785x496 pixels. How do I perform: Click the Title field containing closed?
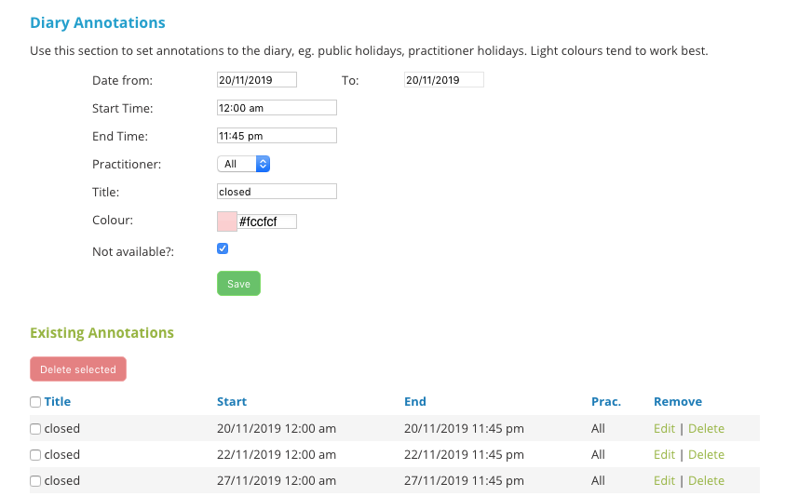coord(277,191)
